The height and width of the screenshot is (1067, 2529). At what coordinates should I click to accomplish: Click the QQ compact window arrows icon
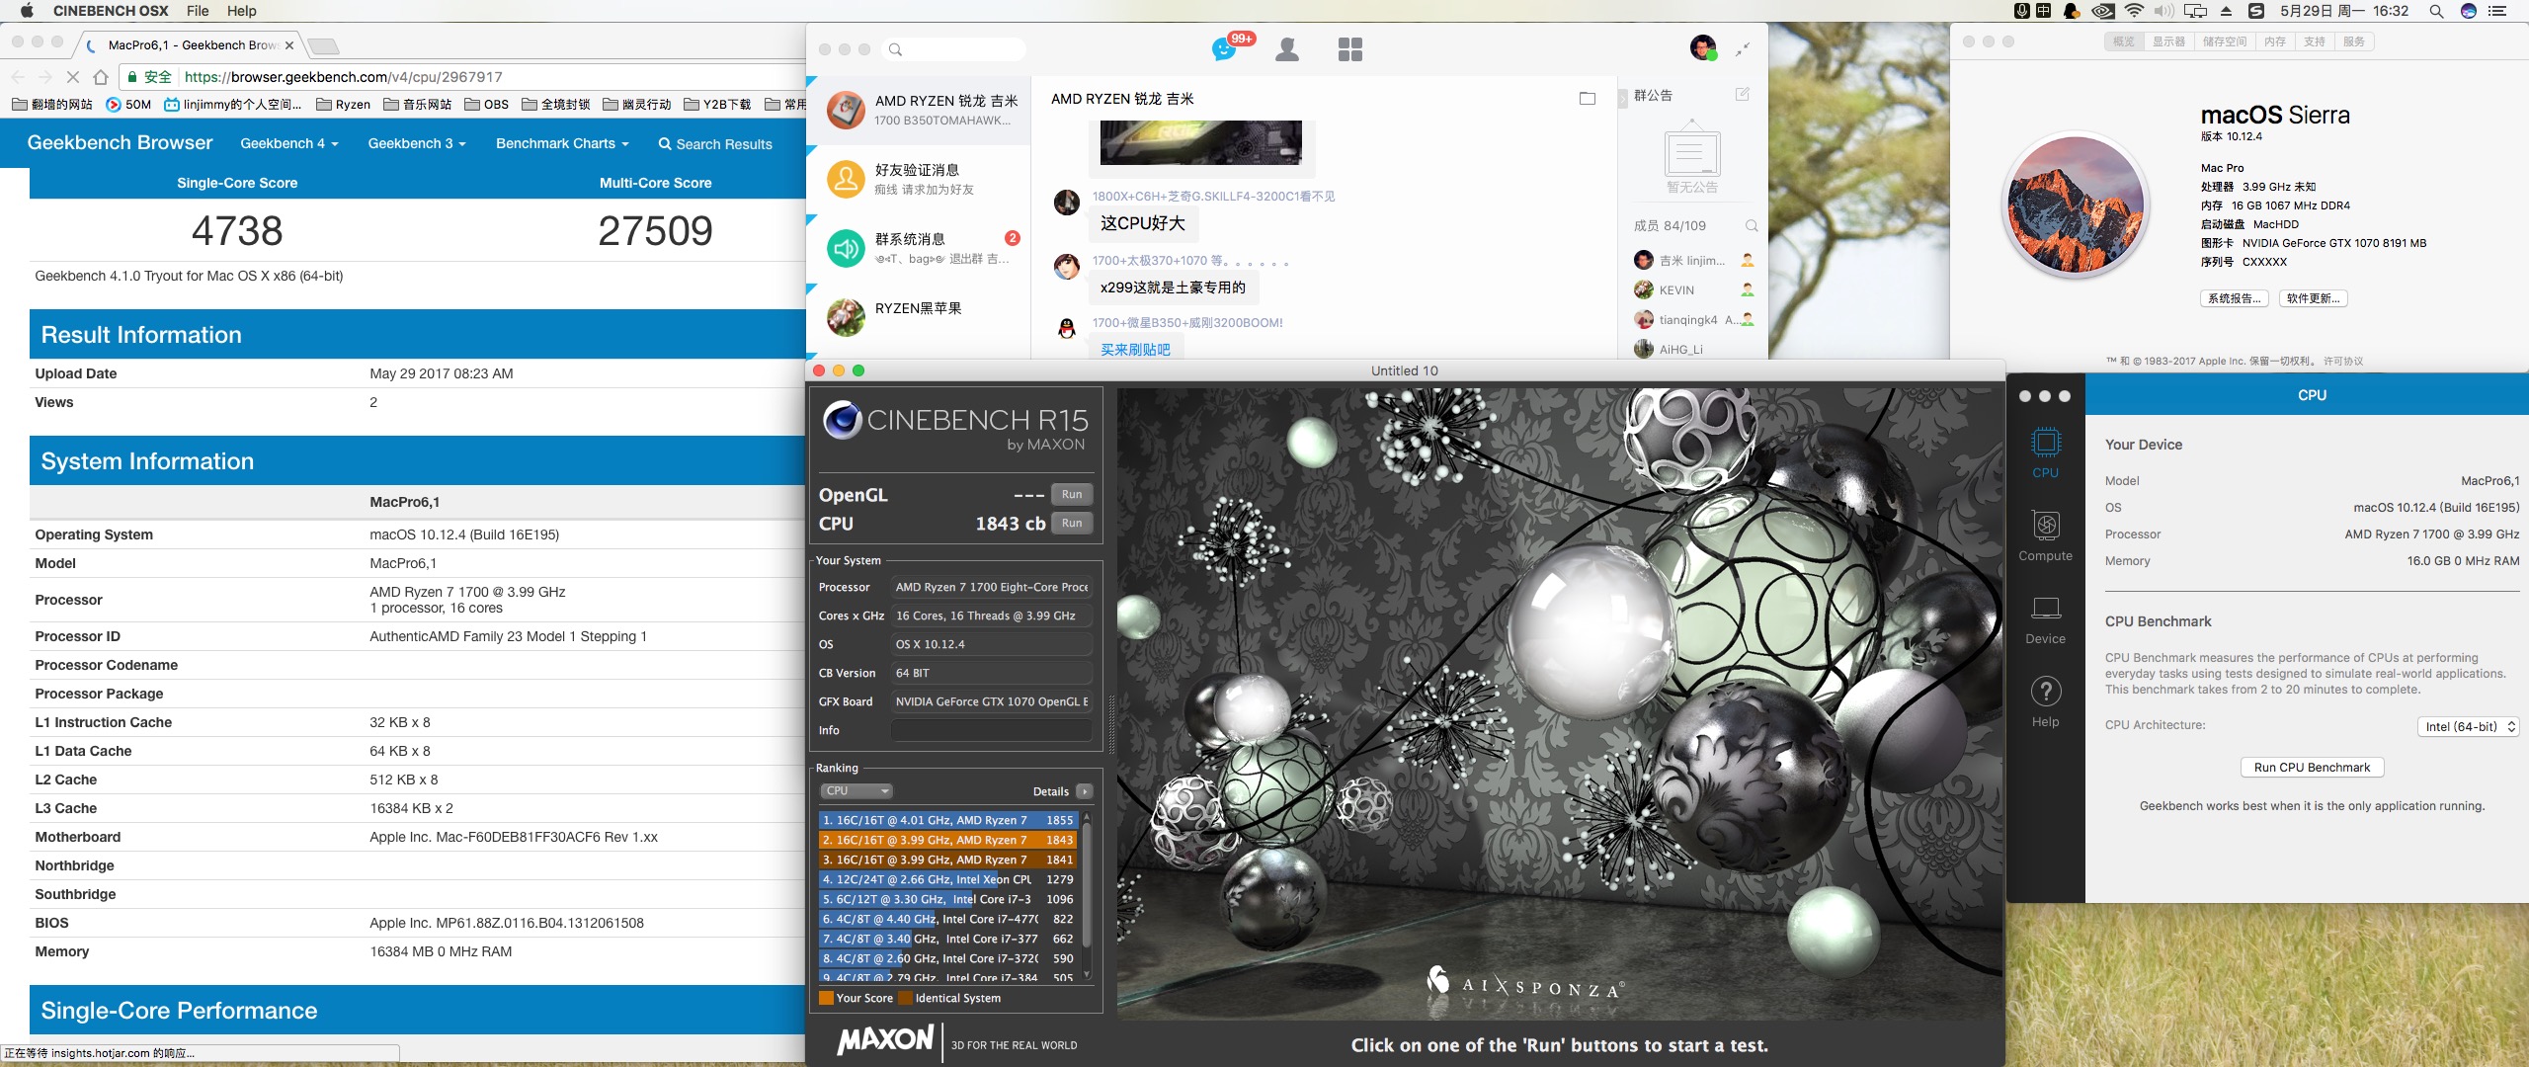pyautogui.click(x=1744, y=48)
